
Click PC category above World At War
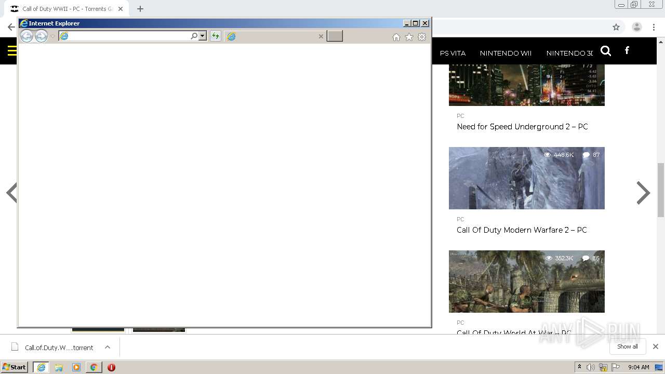460,323
